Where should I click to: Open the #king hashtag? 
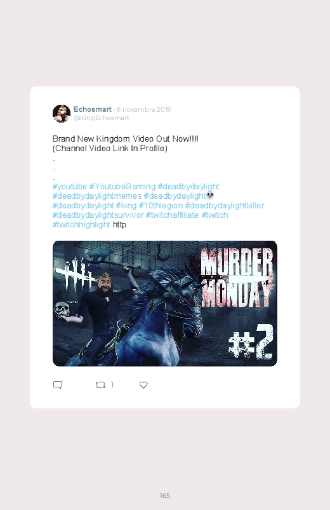(126, 206)
